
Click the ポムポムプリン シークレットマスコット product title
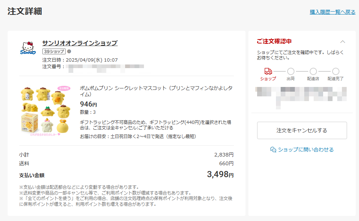(x=156, y=91)
